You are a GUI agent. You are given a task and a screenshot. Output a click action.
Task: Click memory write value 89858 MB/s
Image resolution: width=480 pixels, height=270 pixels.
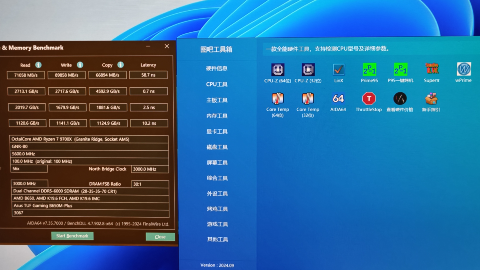(x=66, y=75)
